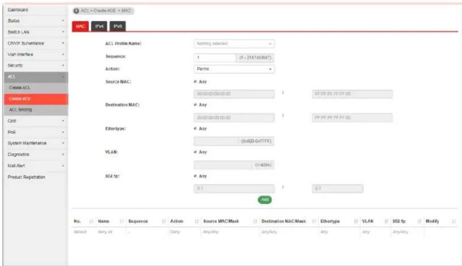Click the Sequence number input field
The width and height of the screenshot is (462, 266).
pyautogui.click(x=215, y=58)
